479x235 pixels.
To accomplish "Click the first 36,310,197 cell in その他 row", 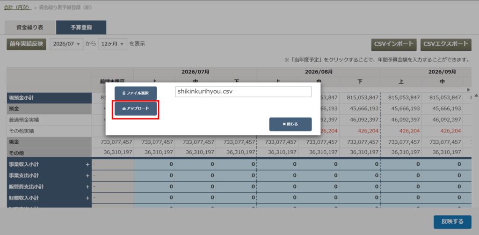I will pos(112,153).
